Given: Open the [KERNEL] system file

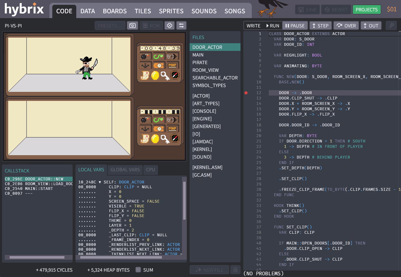Looking at the screenshot, I should (202, 149).
